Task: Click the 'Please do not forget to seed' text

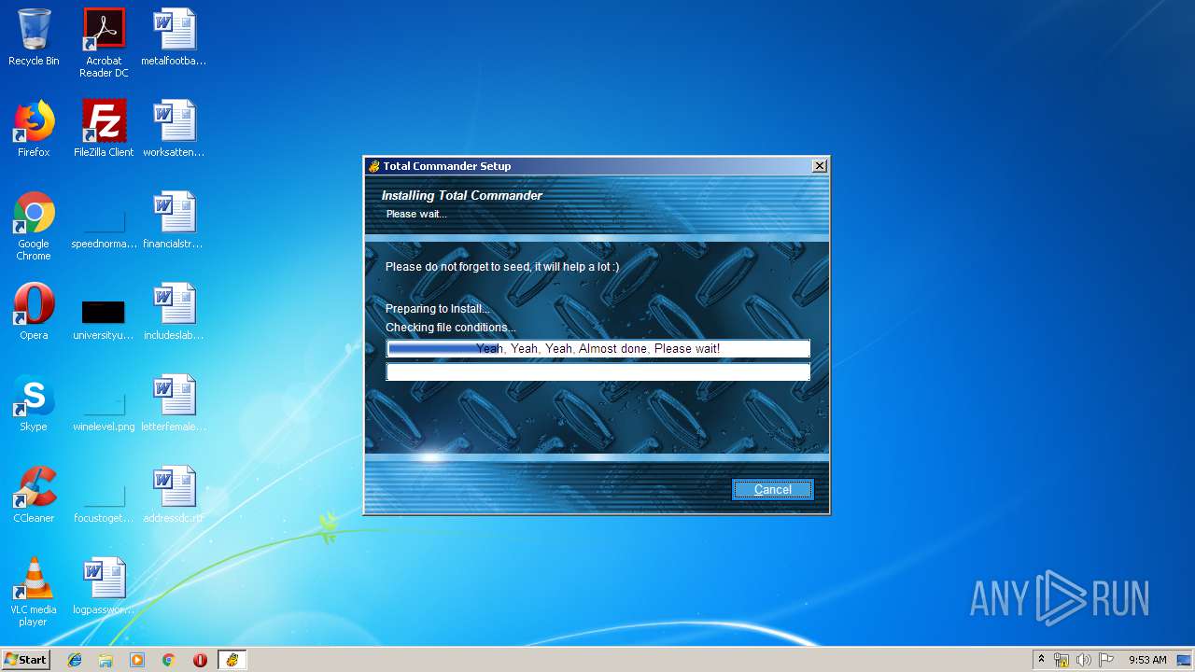Action: pyautogui.click(x=502, y=267)
